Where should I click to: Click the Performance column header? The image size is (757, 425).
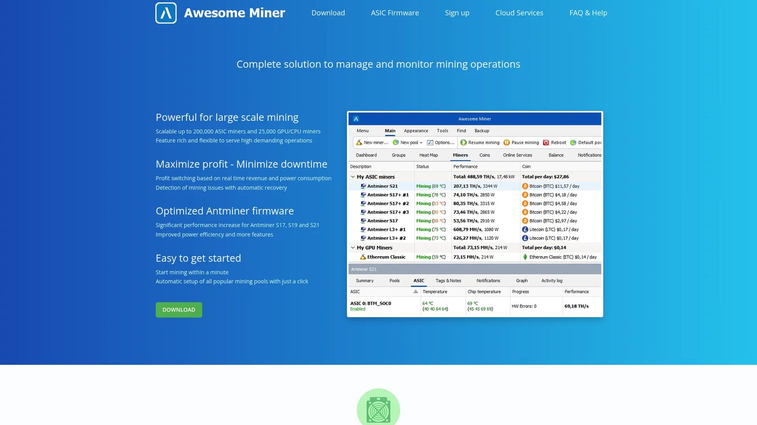click(x=465, y=167)
